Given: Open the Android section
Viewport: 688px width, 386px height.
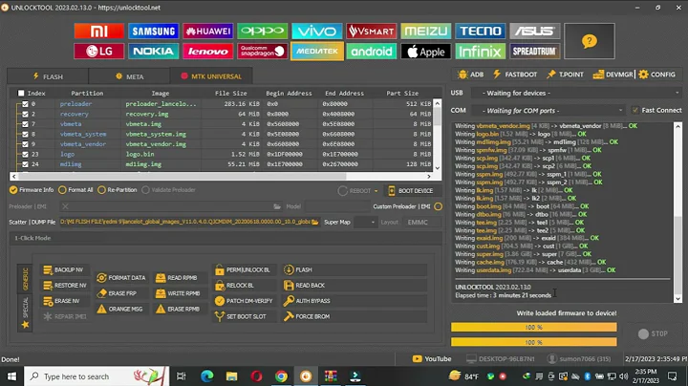Looking at the screenshot, I should pyautogui.click(x=371, y=52).
